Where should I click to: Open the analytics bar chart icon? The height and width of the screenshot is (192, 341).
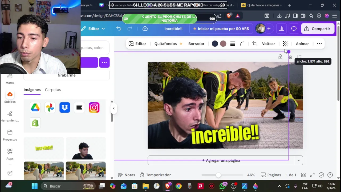tap(281, 29)
